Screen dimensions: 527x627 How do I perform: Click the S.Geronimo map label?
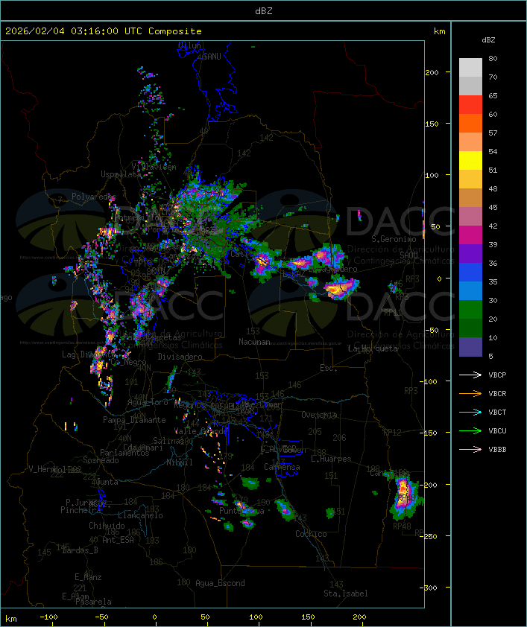[x=394, y=239]
